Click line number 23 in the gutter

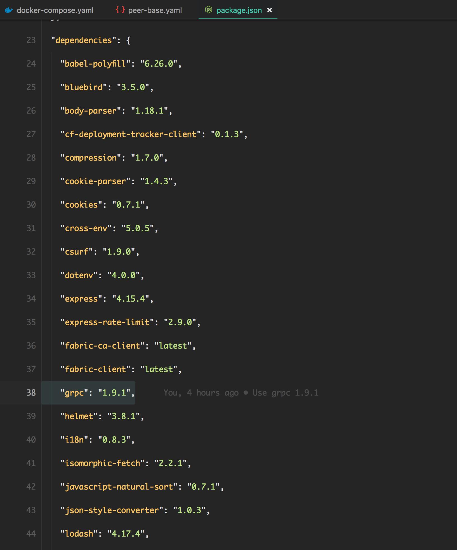pyautogui.click(x=31, y=40)
